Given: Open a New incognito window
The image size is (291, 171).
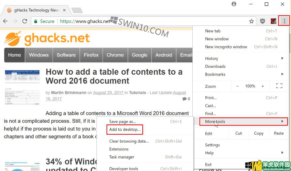Looking at the screenshot, I should 241,47.
